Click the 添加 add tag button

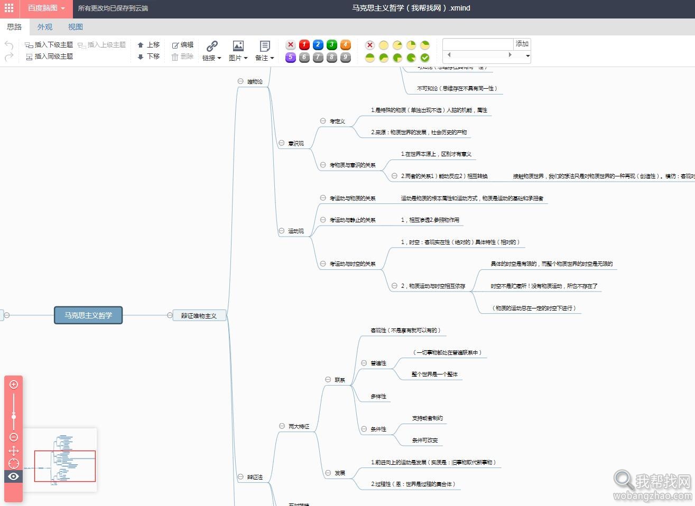522,44
